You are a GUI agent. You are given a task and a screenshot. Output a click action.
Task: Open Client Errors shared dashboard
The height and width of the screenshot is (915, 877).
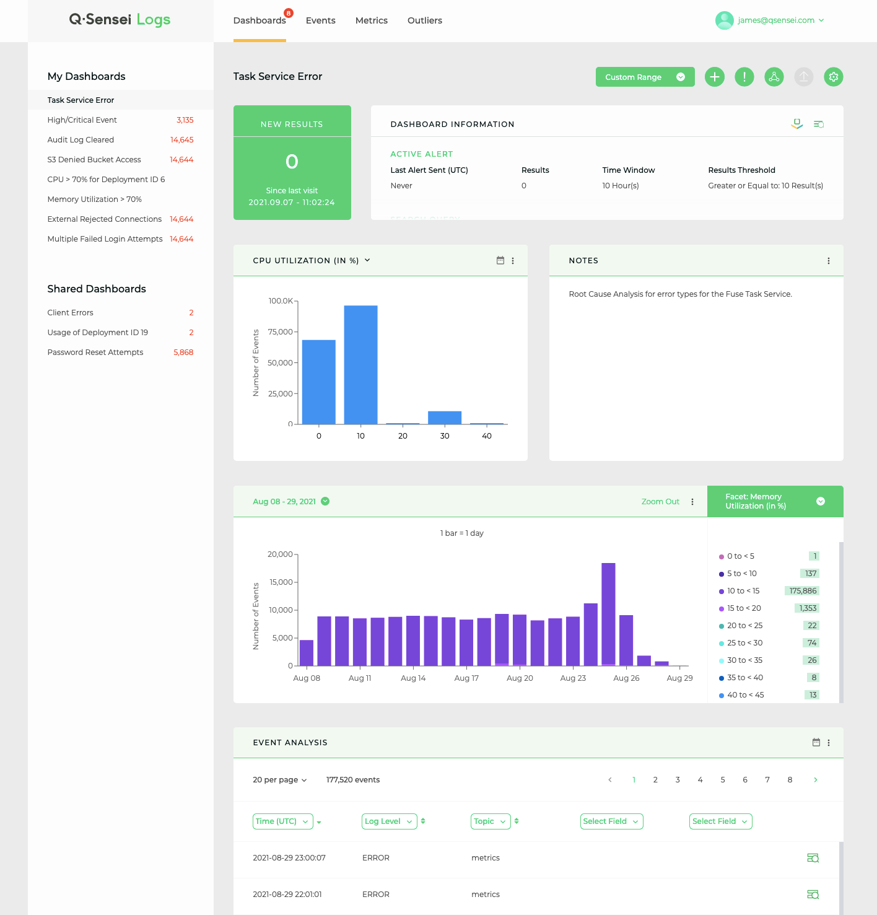point(121,312)
